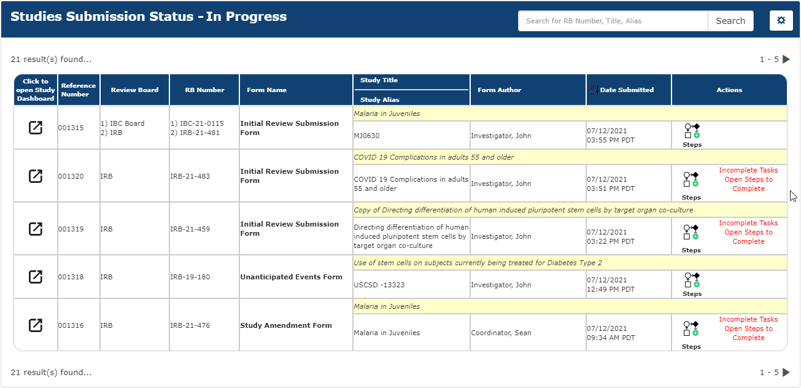Image resolution: width=801 pixels, height=388 pixels.
Task: Click the Search button
Action: point(730,21)
